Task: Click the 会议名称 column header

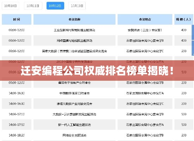Action: [74, 19]
